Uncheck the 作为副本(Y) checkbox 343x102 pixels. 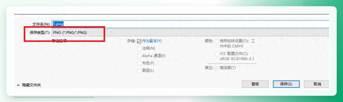click(139, 41)
